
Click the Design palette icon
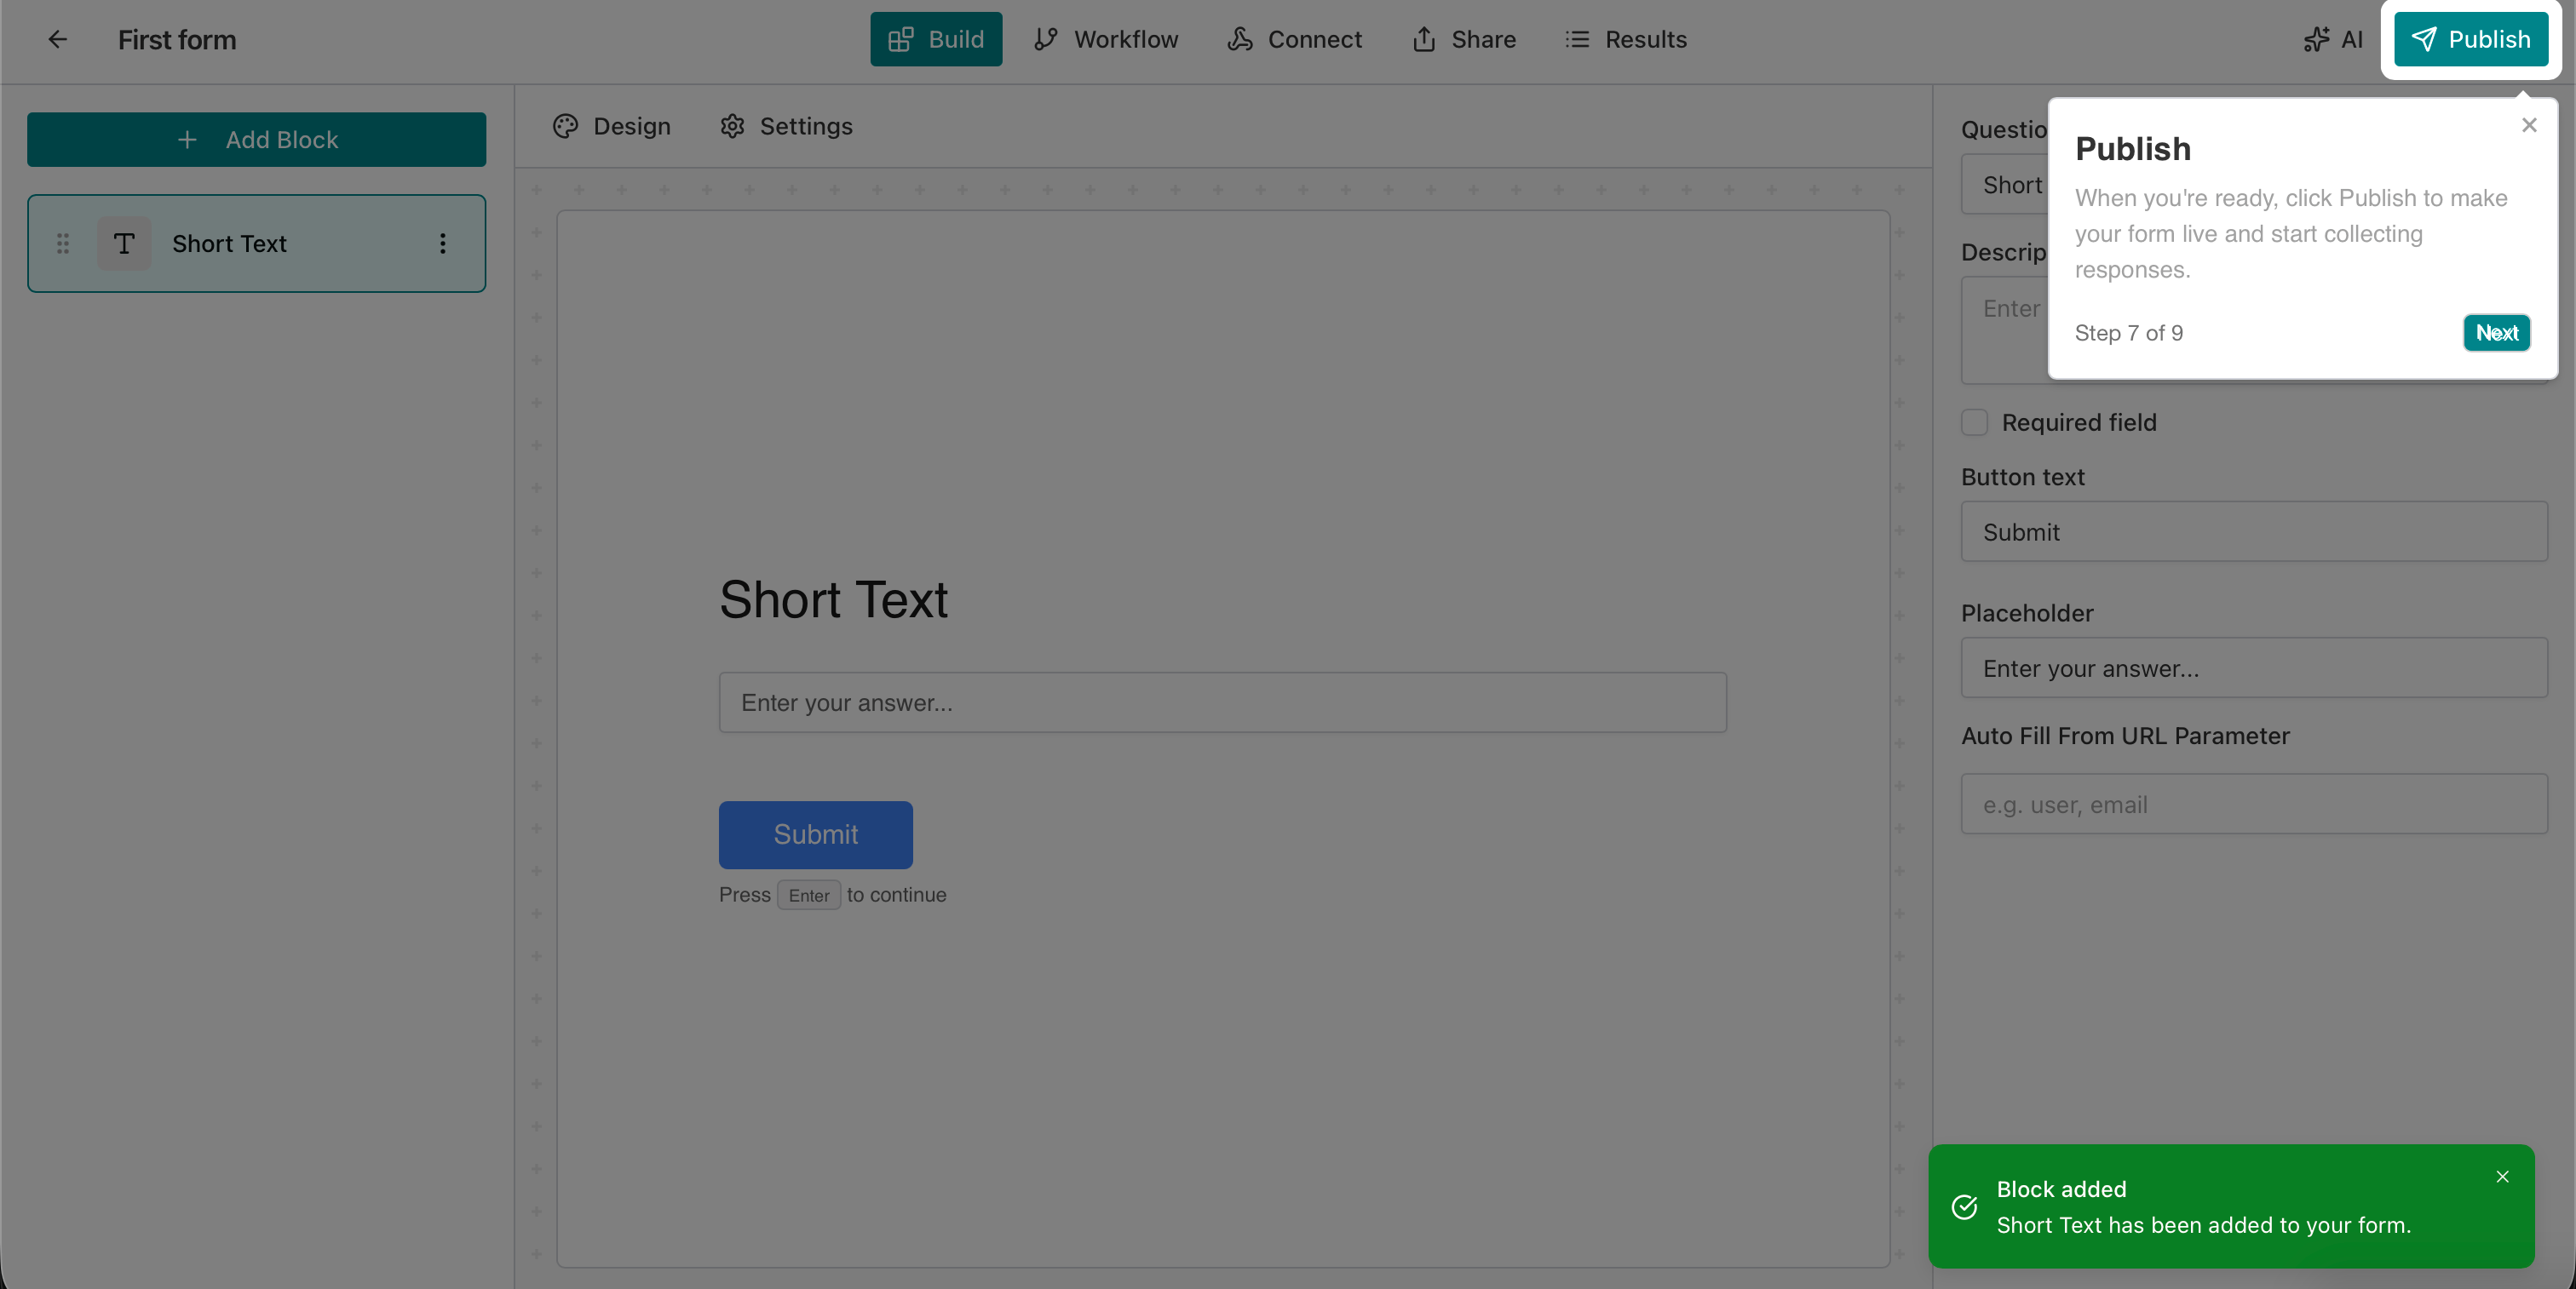point(565,126)
